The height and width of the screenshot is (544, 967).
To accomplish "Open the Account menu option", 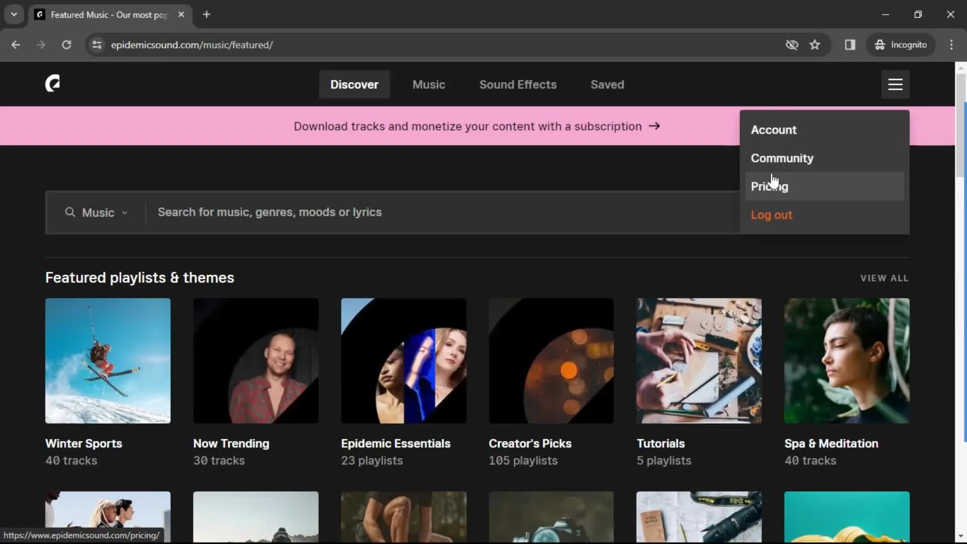I will (x=774, y=129).
